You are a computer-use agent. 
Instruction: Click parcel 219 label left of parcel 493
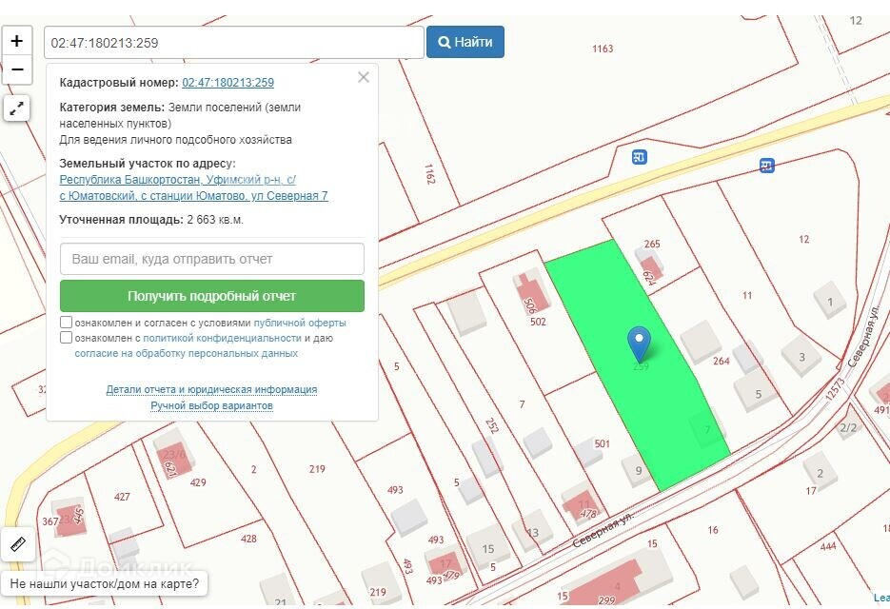(x=317, y=469)
